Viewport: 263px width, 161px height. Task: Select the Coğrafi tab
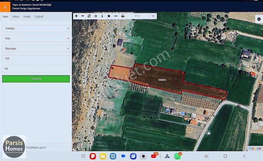click(x=39, y=17)
